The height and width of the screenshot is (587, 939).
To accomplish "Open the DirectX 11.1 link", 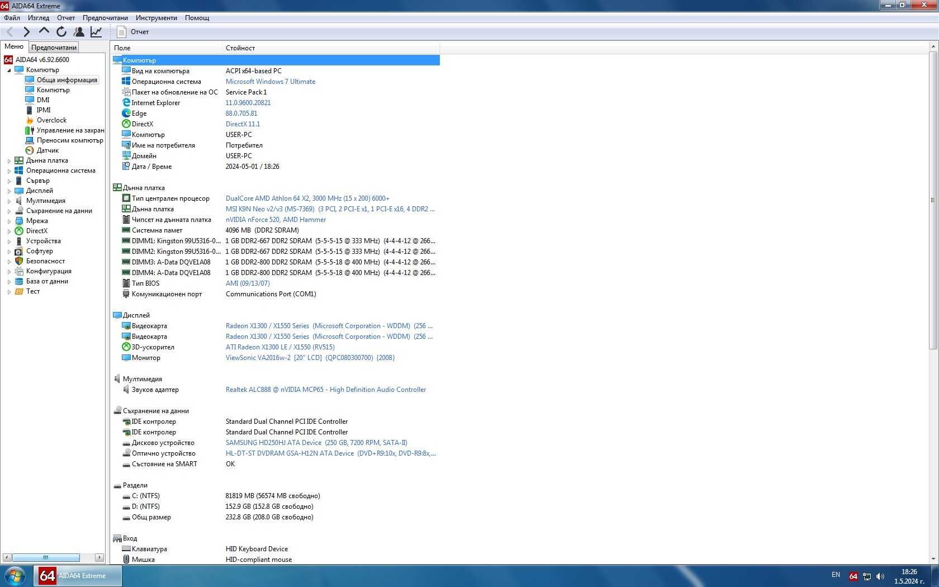I will pos(243,124).
